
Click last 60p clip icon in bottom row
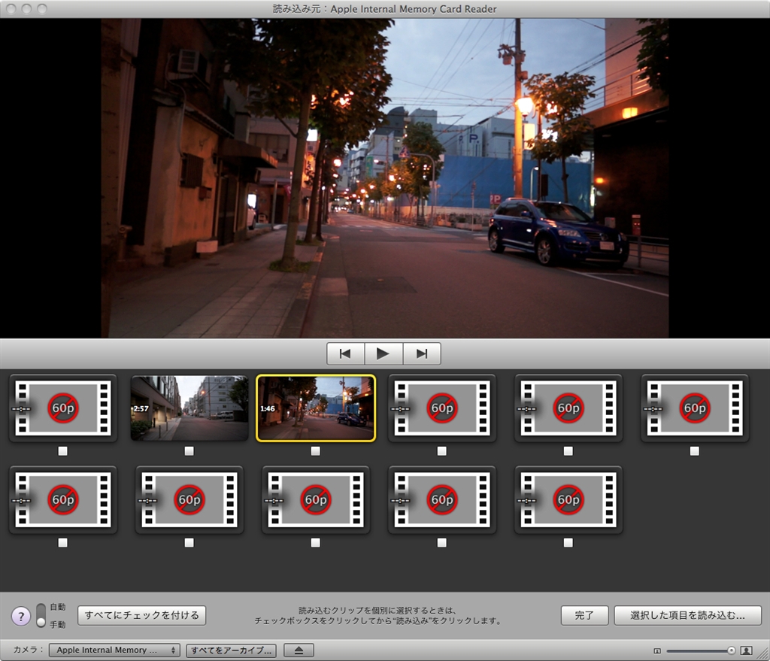(x=568, y=499)
